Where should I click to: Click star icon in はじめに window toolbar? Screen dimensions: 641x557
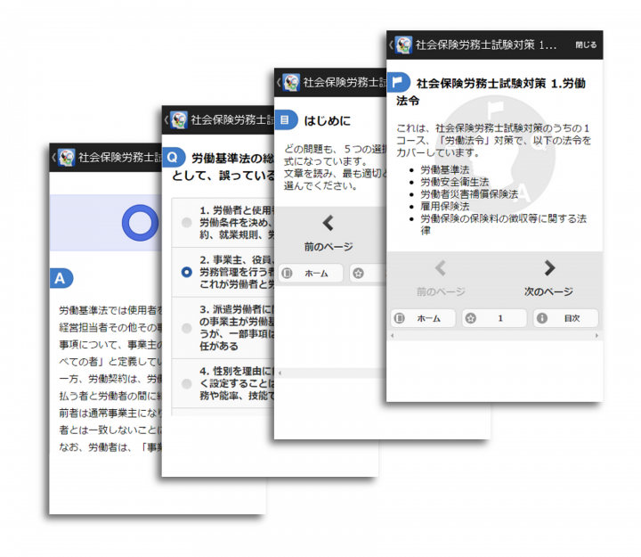[x=358, y=273]
